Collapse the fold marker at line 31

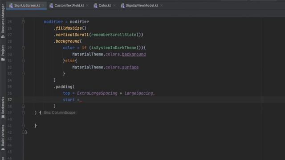pyautogui.click(x=24, y=61)
